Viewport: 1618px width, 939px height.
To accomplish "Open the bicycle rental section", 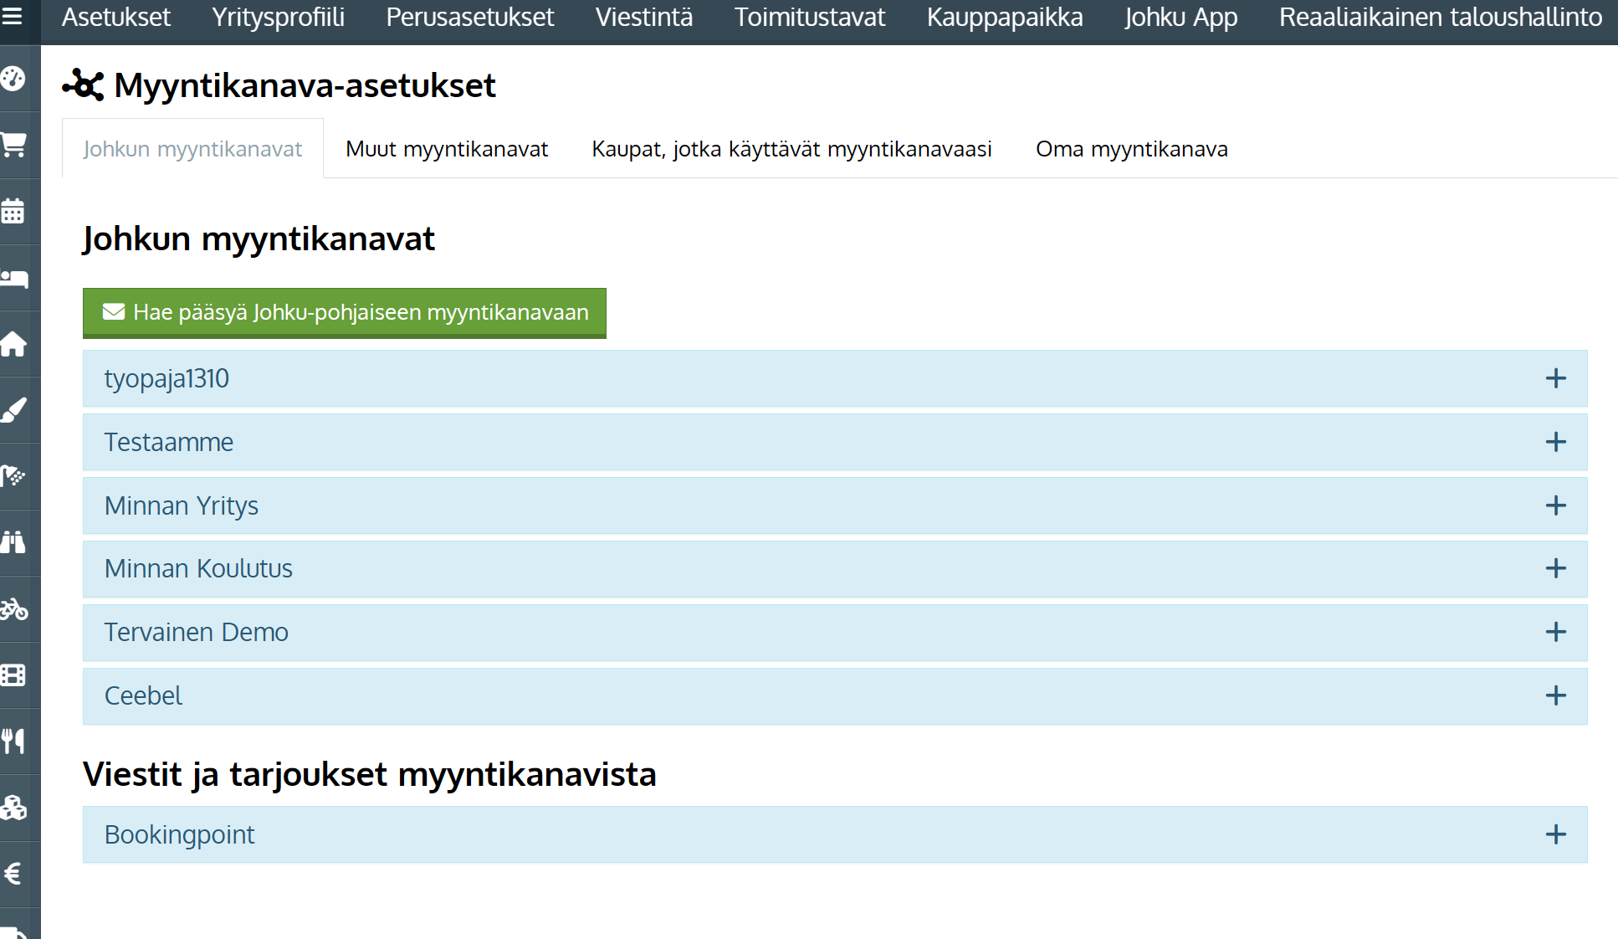I will tap(14, 608).
